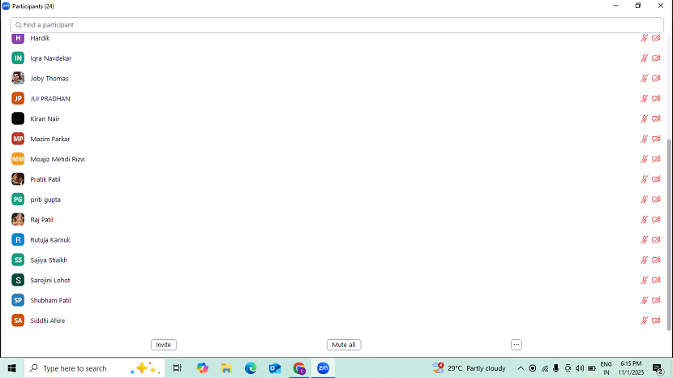Toggle Rutuja Karnuk's microphone mute status
Viewport: 673px width, 378px height.
[x=645, y=240]
